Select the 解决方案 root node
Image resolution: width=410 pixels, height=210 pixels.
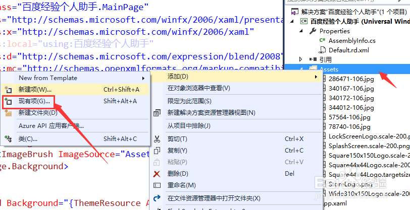(x=354, y=12)
